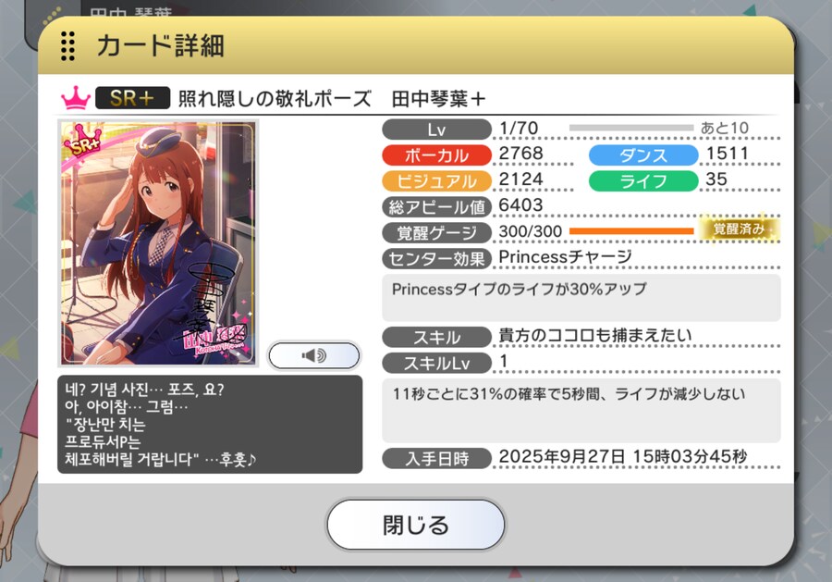This screenshot has height=582, width=832.
Task: Click the 入手日時 acquisition date label
Action: click(436, 458)
